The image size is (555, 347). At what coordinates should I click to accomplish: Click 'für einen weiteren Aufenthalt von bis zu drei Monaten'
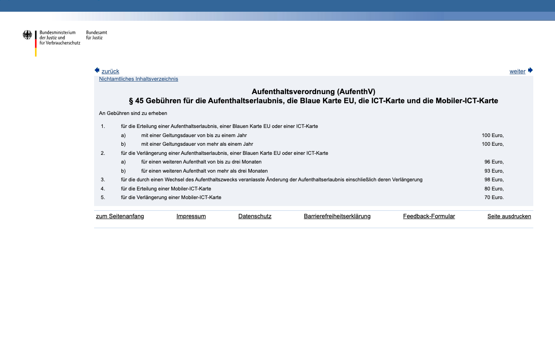click(x=201, y=162)
